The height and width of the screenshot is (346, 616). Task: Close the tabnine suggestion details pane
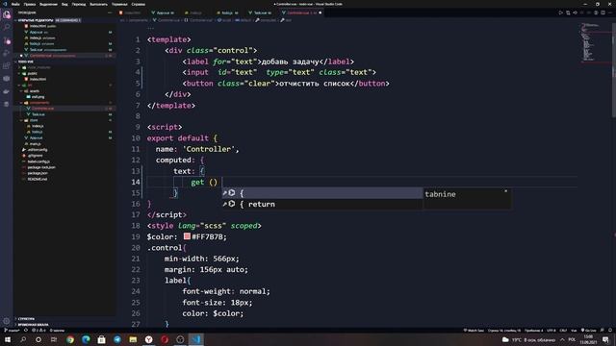pyautogui.click(x=505, y=191)
